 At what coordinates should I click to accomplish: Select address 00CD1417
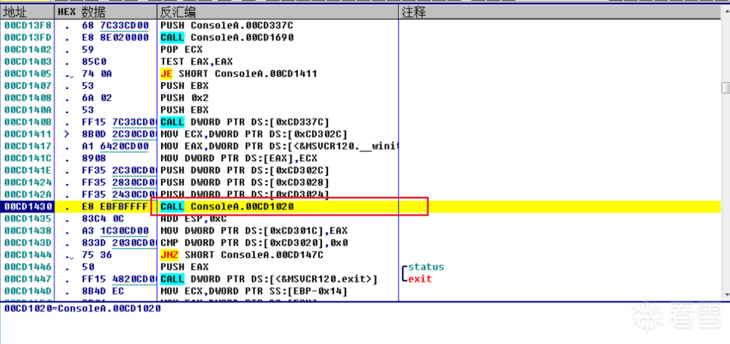pyautogui.click(x=28, y=146)
